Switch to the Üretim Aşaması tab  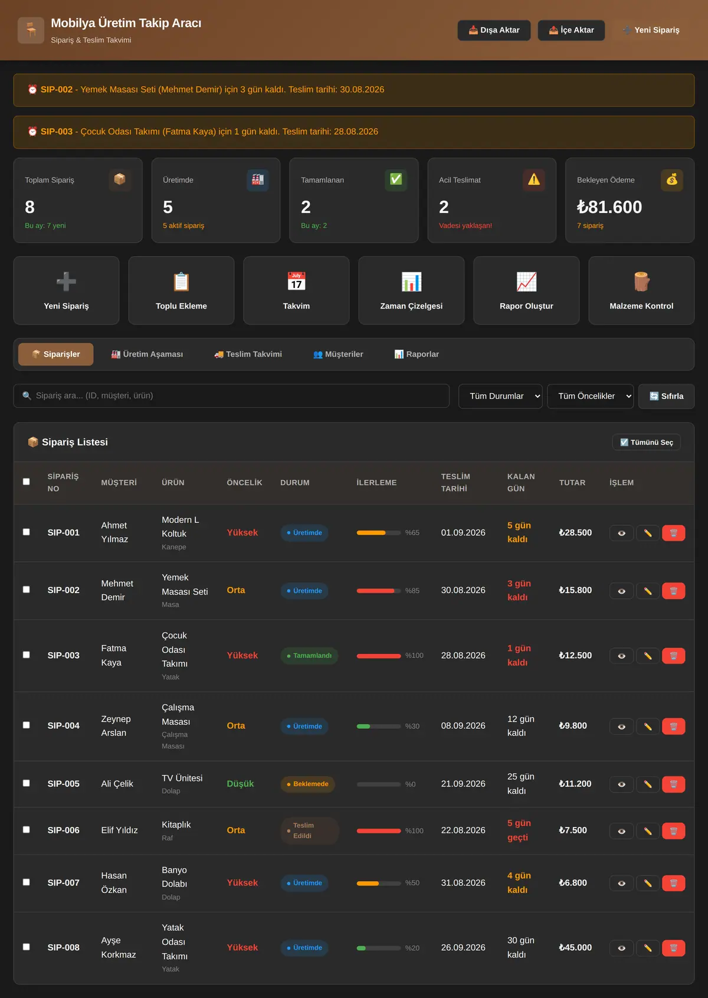pyautogui.click(x=147, y=354)
